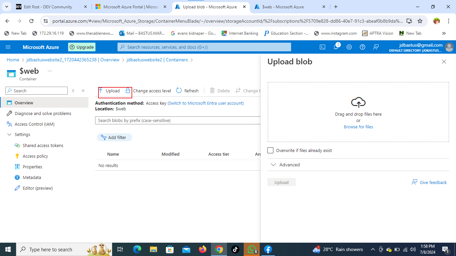Open portal settings gear
This screenshot has height=256, width=456.
349,47
